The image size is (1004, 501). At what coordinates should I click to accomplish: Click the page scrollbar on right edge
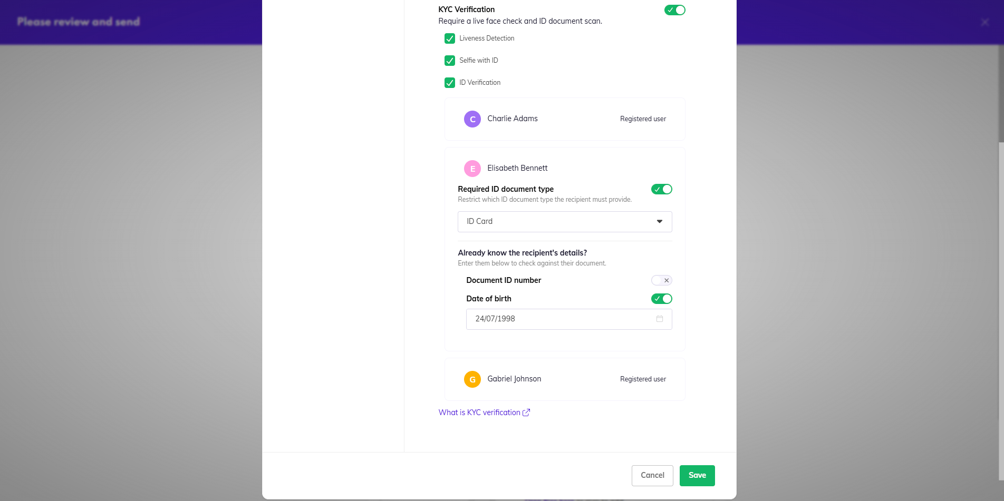point(1001,311)
